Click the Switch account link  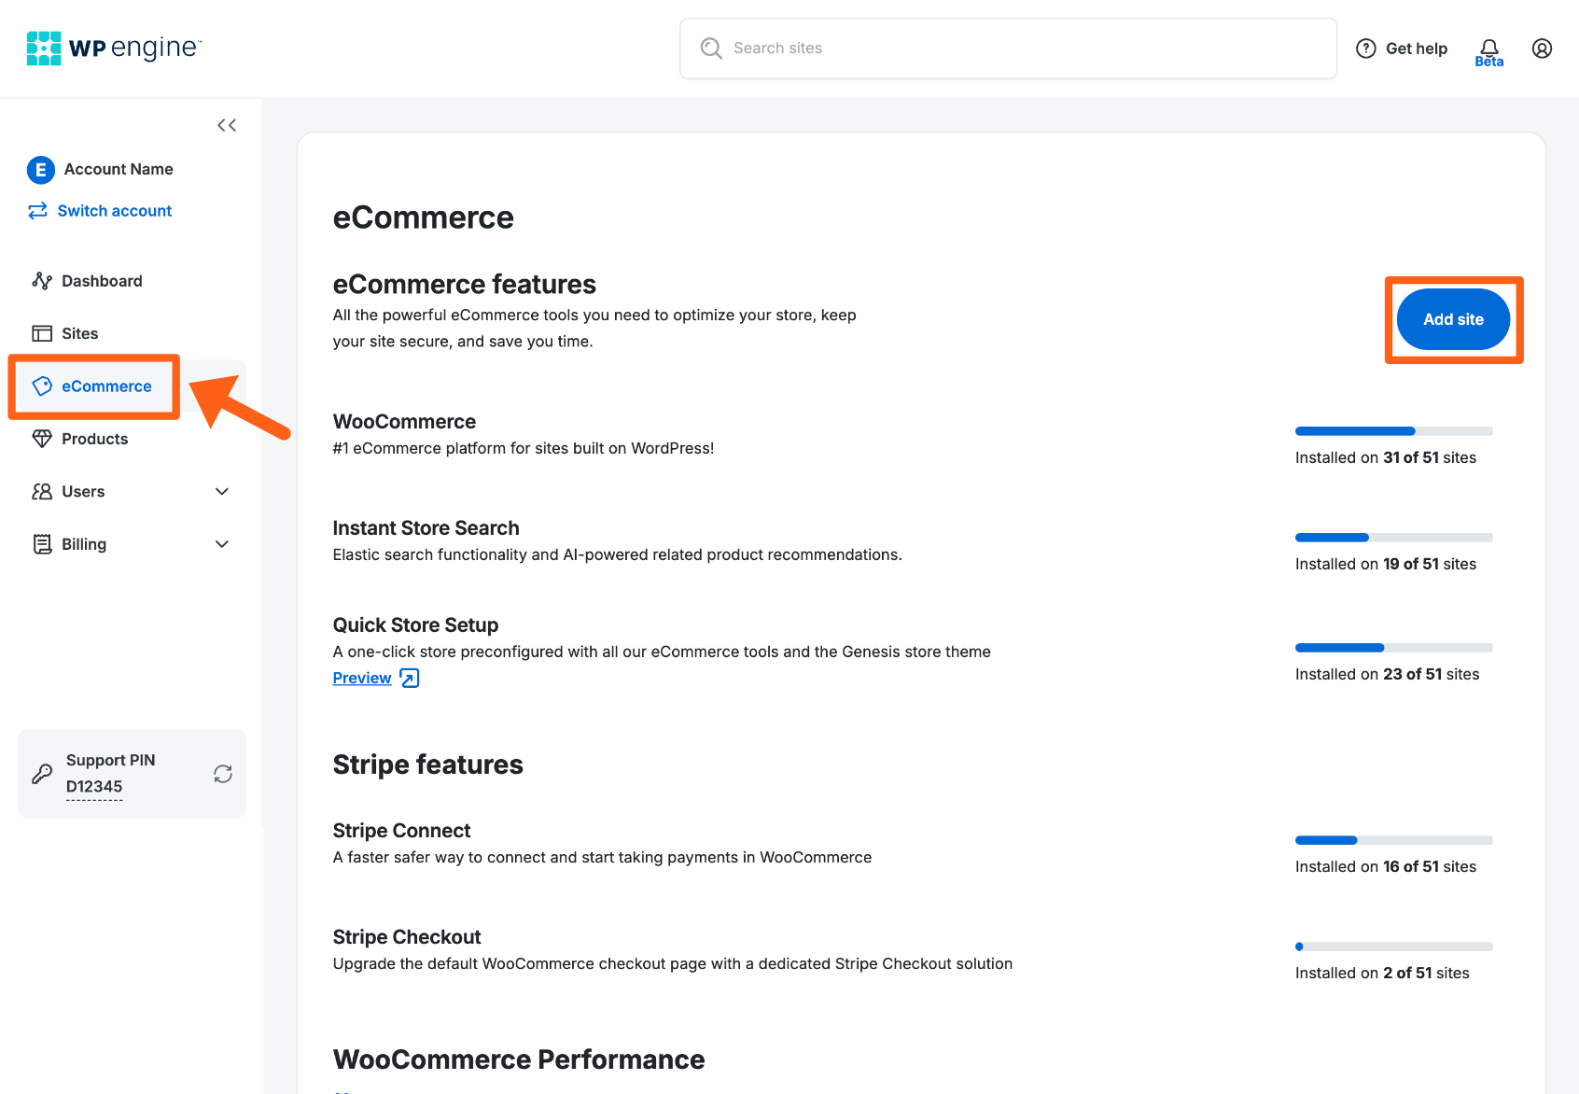114,210
